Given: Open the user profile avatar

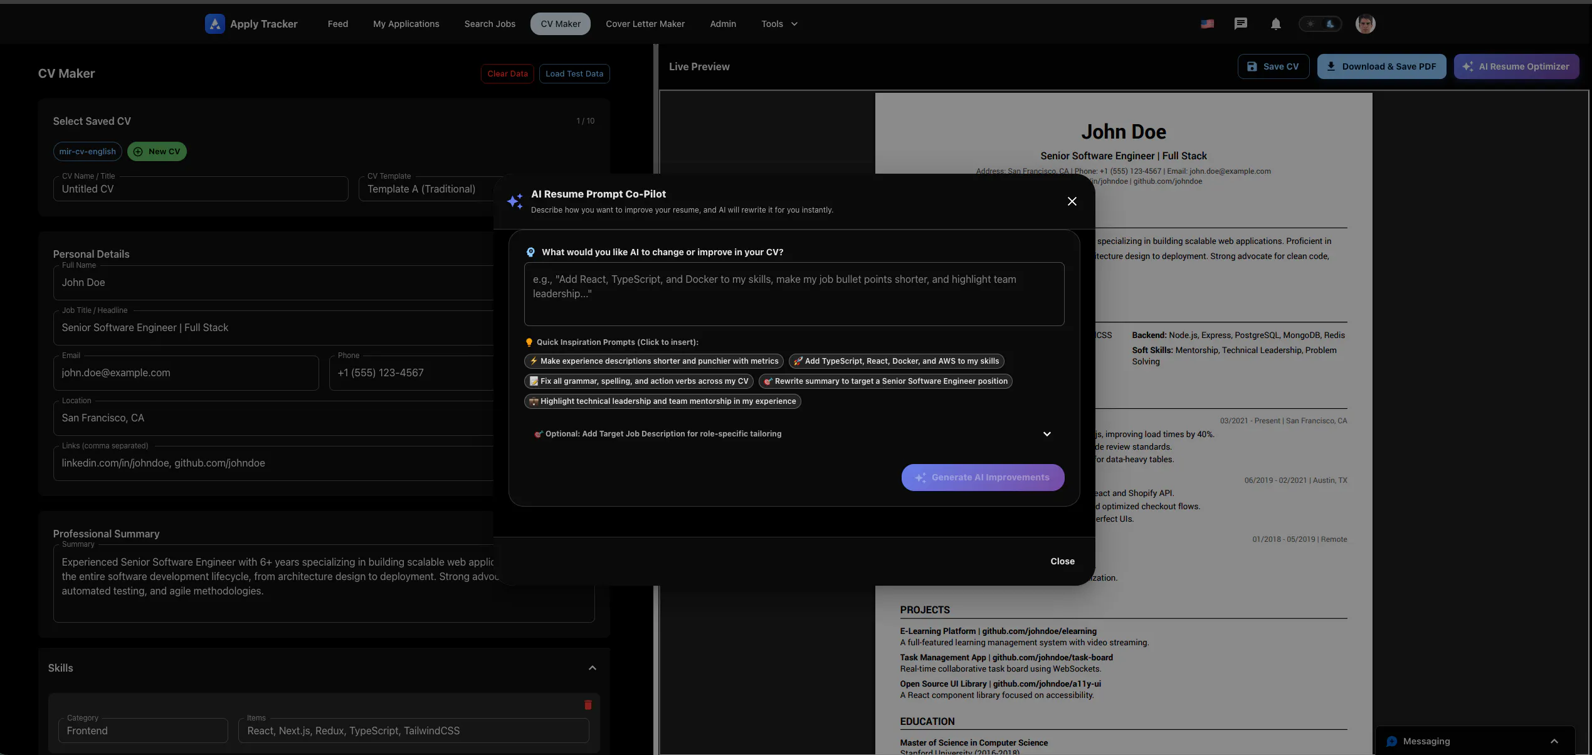Looking at the screenshot, I should click(x=1365, y=24).
